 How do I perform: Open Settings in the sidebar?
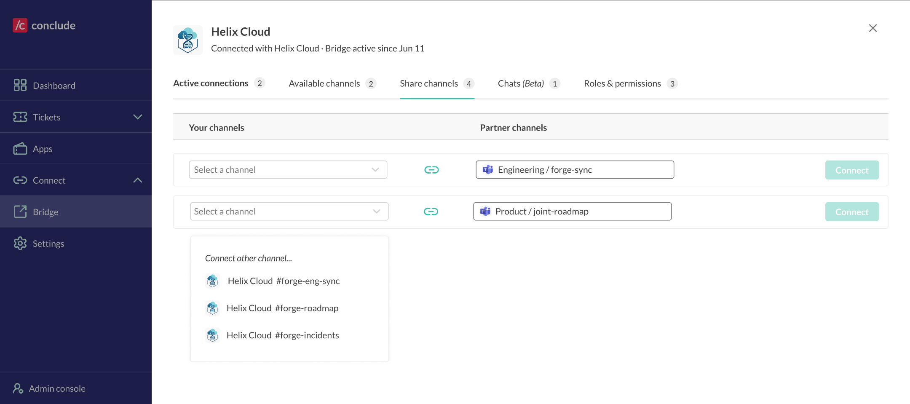pyautogui.click(x=76, y=243)
